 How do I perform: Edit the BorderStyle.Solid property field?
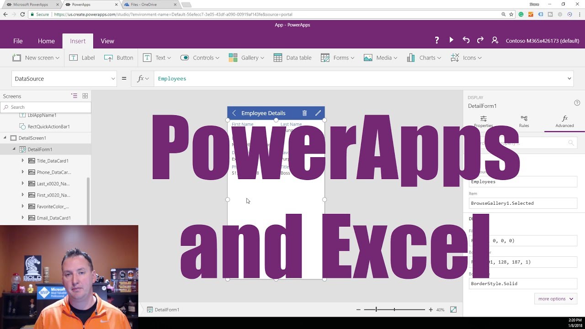click(523, 283)
